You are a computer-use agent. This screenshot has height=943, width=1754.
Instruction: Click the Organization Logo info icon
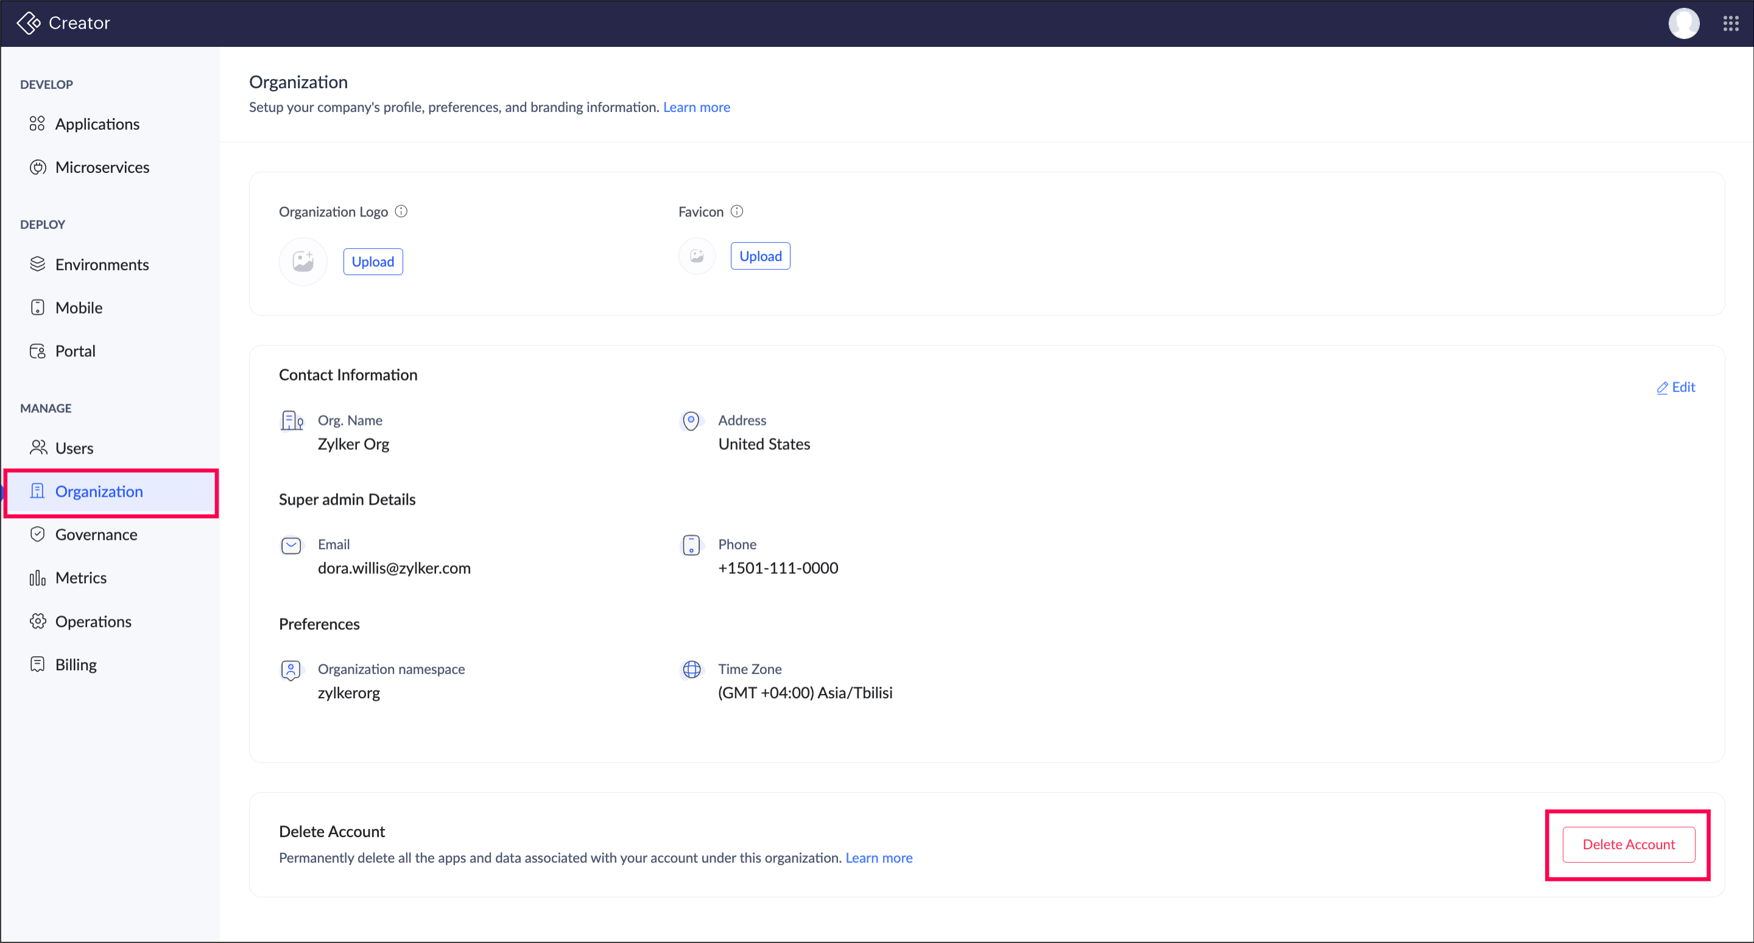(x=401, y=211)
